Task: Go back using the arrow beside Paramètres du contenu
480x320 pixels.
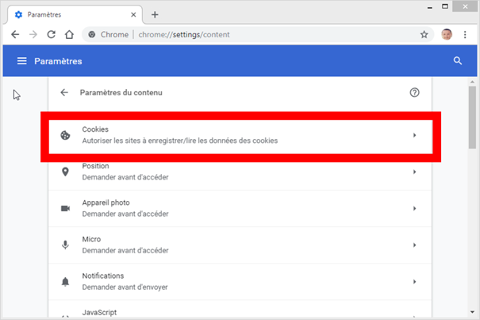Action: point(64,93)
